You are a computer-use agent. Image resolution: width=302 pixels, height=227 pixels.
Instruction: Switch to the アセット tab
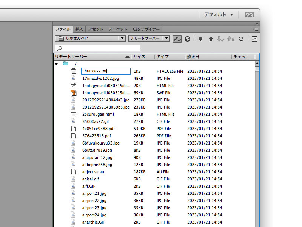click(x=96, y=29)
